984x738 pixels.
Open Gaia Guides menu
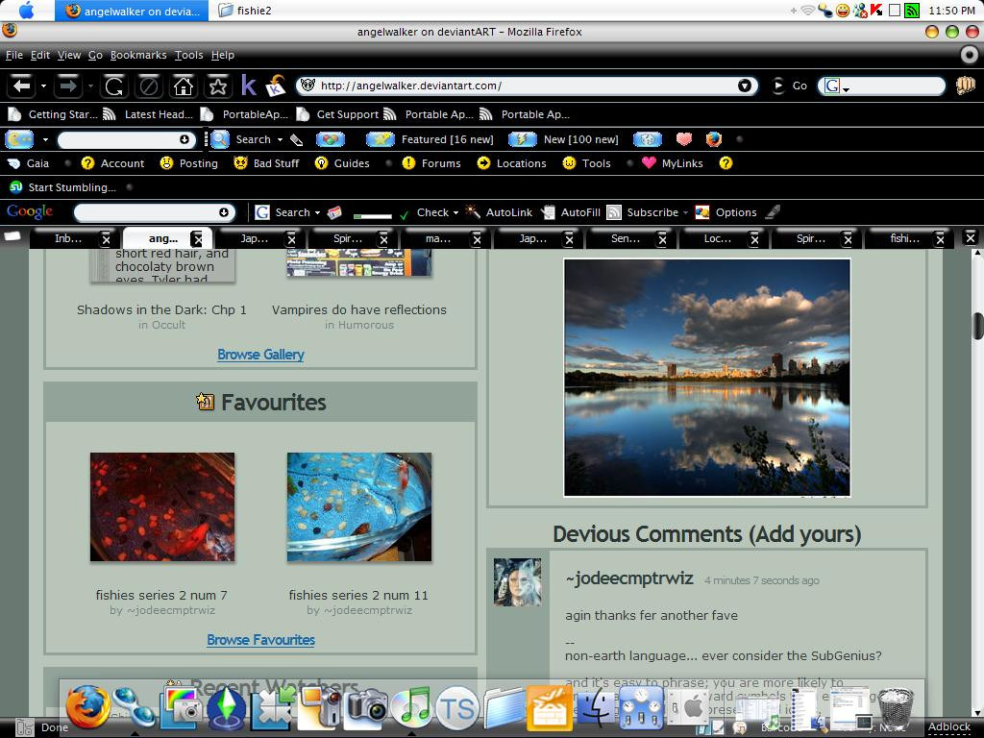342,163
